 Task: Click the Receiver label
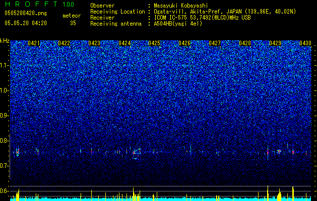point(102,18)
